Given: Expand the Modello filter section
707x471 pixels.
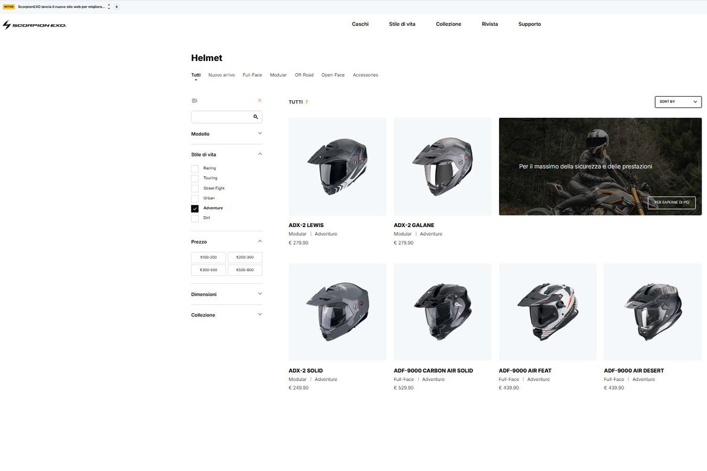Looking at the screenshot, I should tap(227, 134).
